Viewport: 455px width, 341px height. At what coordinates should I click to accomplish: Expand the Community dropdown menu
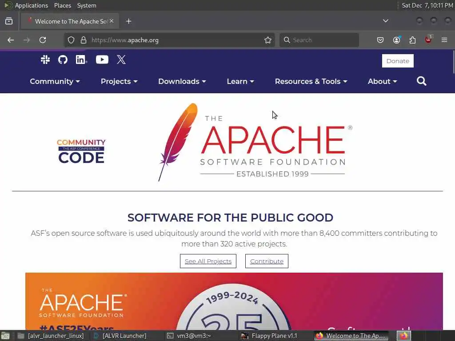[55, 82]
